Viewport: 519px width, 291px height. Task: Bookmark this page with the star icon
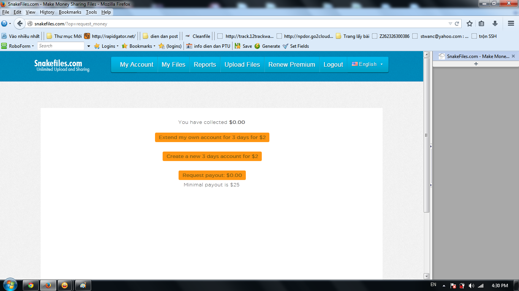pyautogui.click(x=470, y=23)
